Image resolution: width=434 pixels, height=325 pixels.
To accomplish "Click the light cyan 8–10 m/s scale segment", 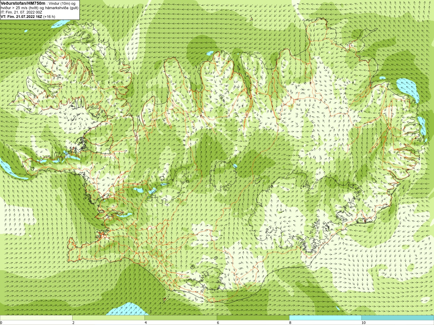I will pos(325,318).
